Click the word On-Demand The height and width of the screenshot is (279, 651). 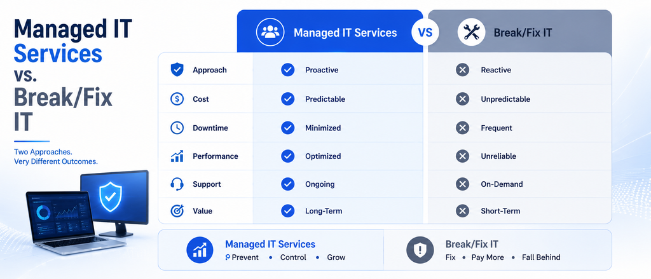tap(502, 184)
